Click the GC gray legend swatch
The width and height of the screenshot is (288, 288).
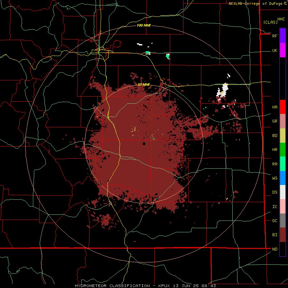(x=283, y=220)
